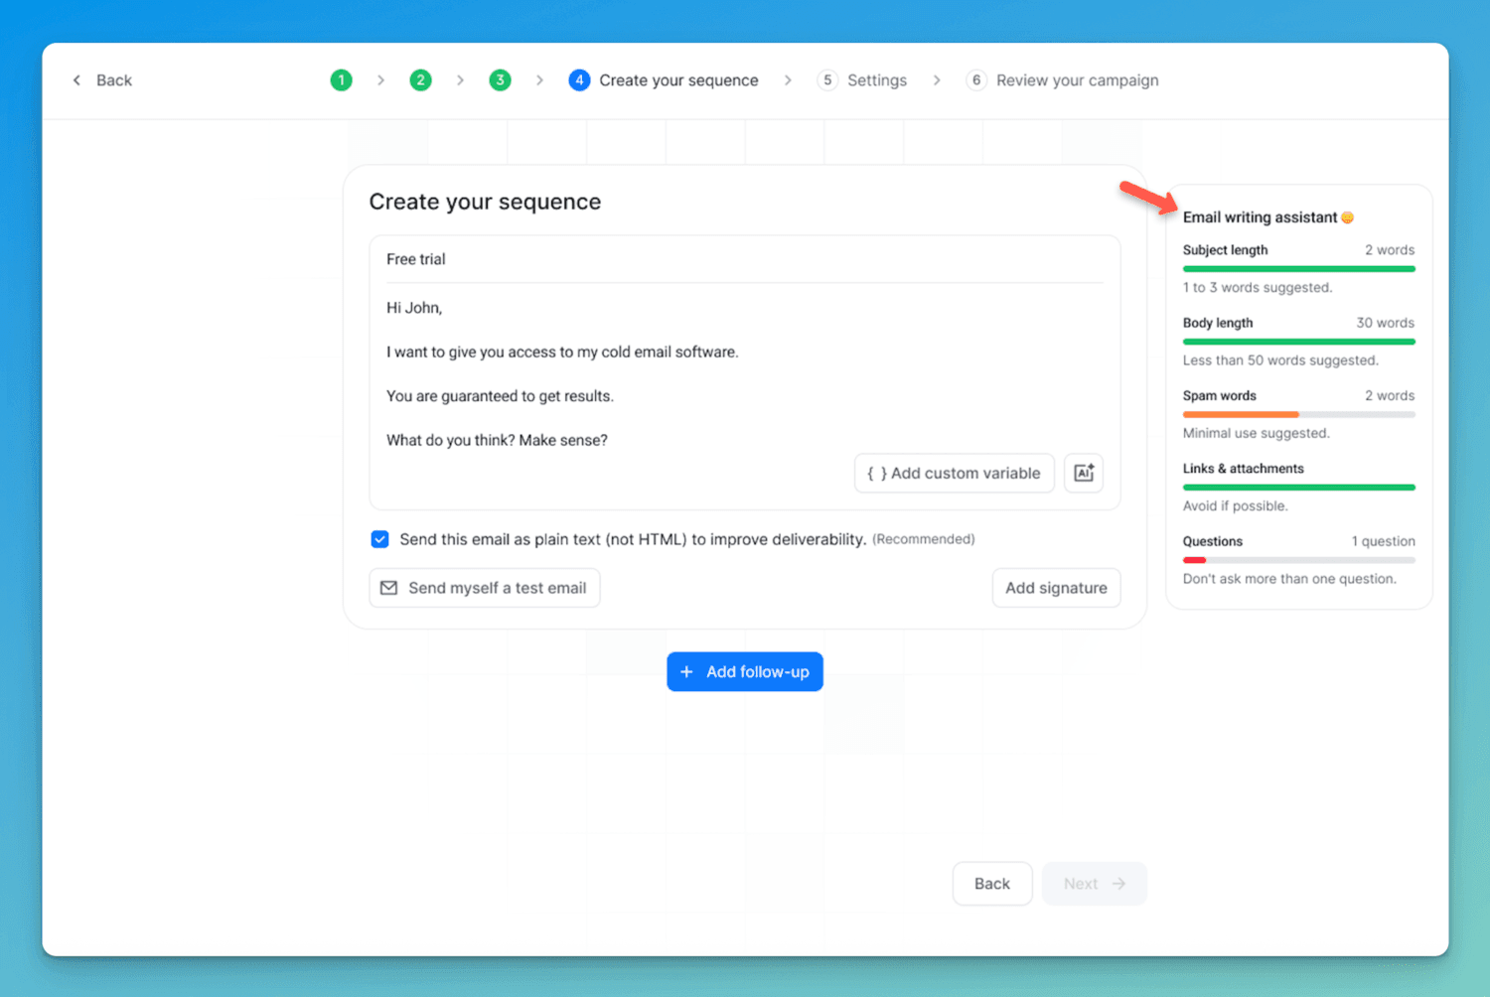Screen dimensions: 1490x997
Task: Click Add signature button
Action: [x=1056, y=588]
